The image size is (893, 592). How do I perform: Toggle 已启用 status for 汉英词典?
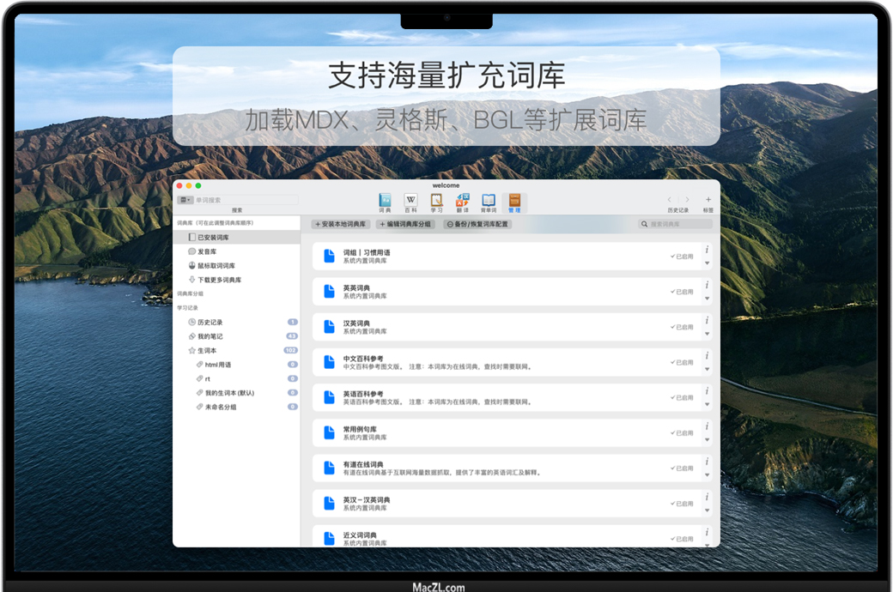tap(683, 327)
